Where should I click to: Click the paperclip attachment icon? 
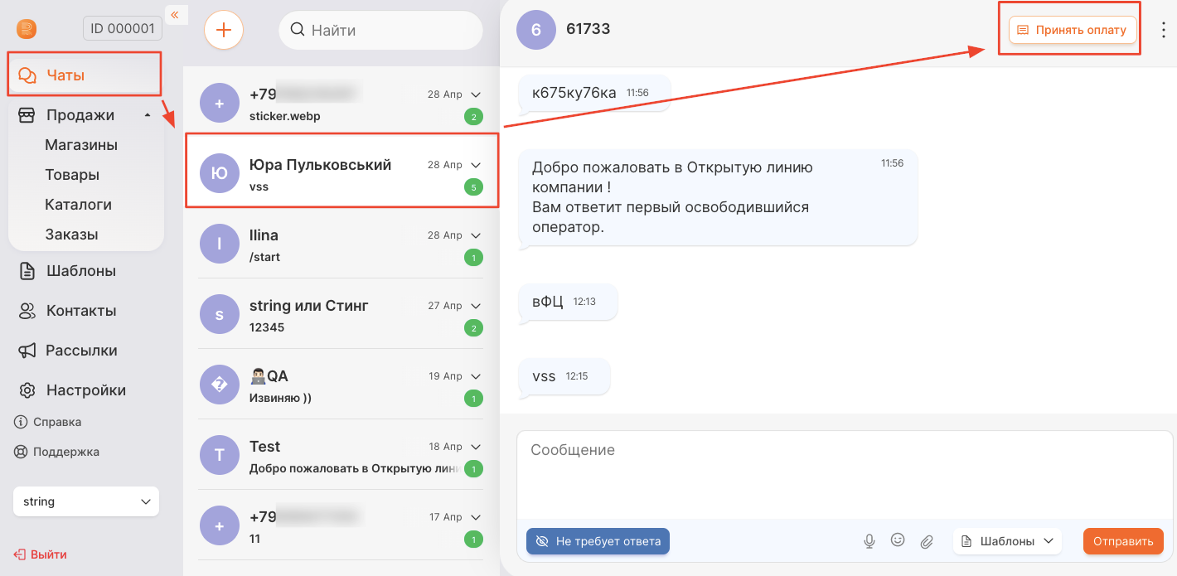click(927, 541)
